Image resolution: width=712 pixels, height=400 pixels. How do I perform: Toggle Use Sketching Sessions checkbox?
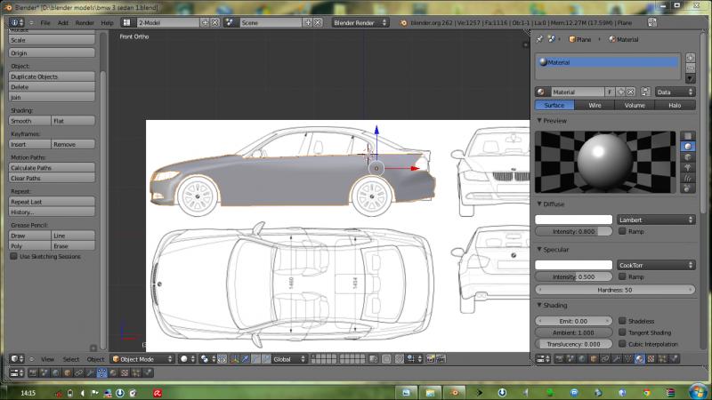coord(13,256)
